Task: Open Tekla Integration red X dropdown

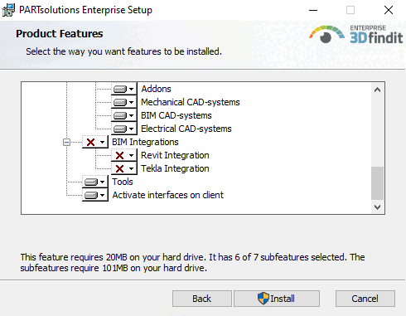Action: point(123,168)
